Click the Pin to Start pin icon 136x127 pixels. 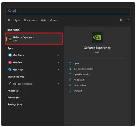70,80
